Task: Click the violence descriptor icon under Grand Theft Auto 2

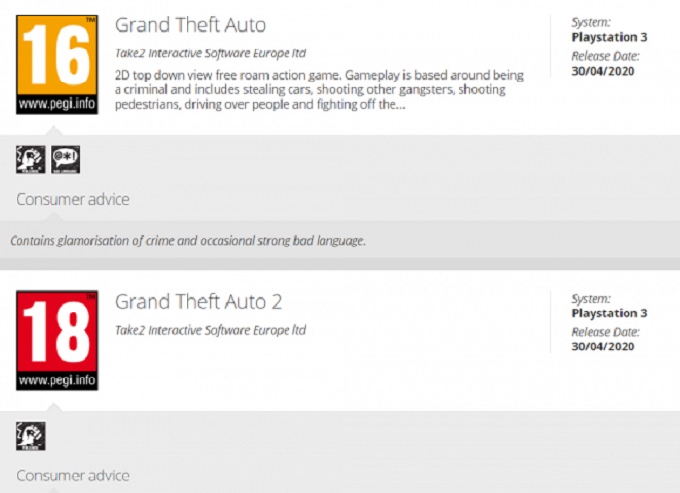Action: pyautogui.click(x=30, y=436)
